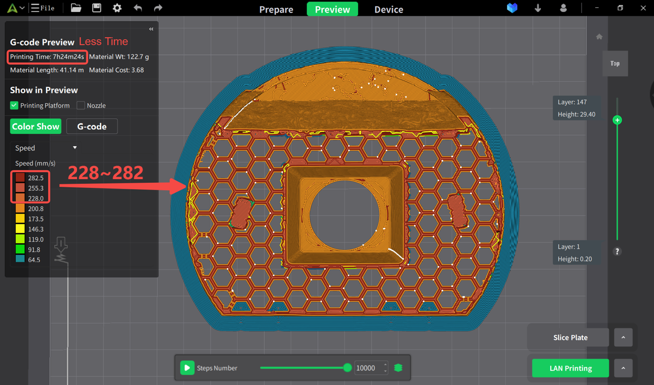Click the open folder icon
This screenshot has width=654, height=385.
point(76,8)
